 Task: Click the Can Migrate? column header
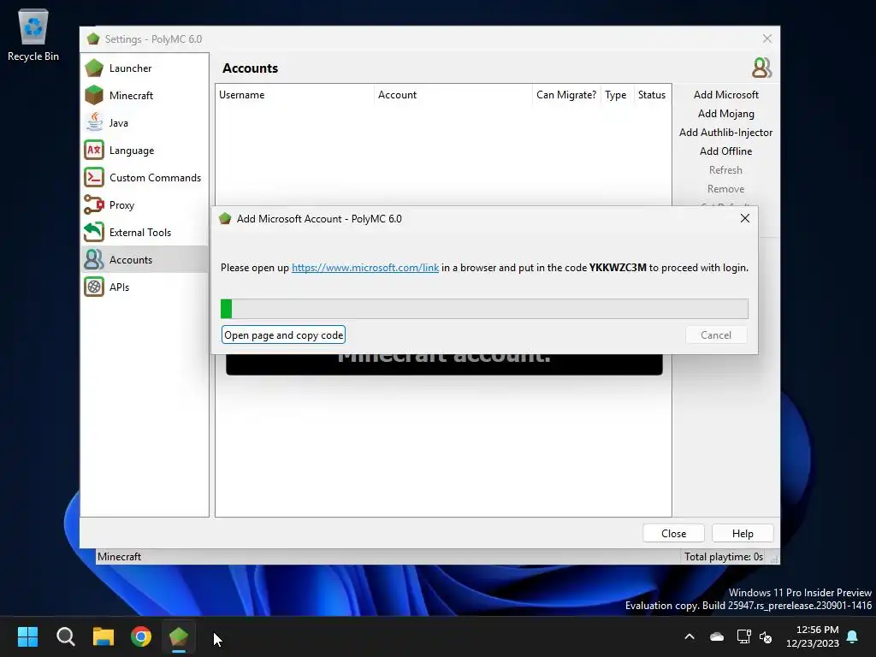tap(566, 95)
